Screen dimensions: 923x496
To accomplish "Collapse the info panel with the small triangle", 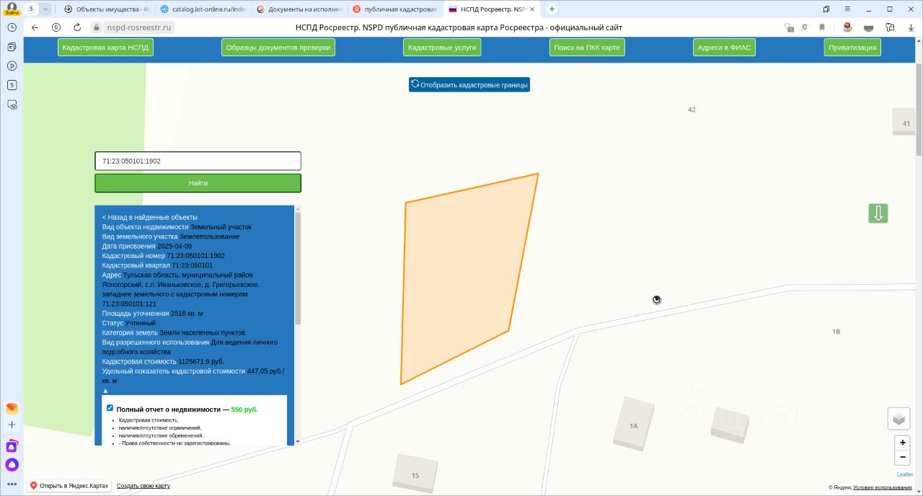I will pos(105,390).
